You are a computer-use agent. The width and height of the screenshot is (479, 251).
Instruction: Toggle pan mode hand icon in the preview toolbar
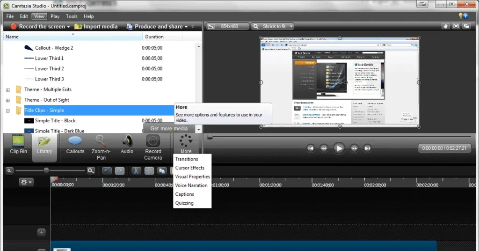pyautogui.click(x=445, y=26)
